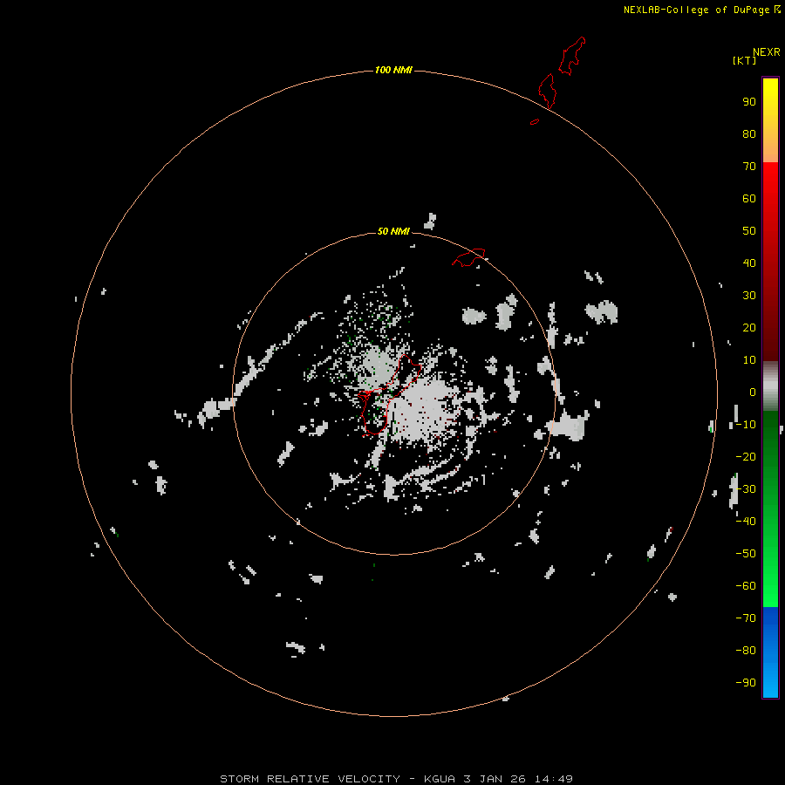Screen dimensions: 785x785
Task: Click the Storm Relative Velocity KGUA footer caption
Action: 396,779
